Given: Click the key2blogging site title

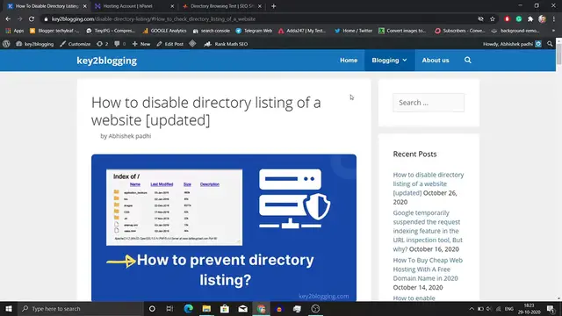Looking at the screenshot, I should [107, 61].
